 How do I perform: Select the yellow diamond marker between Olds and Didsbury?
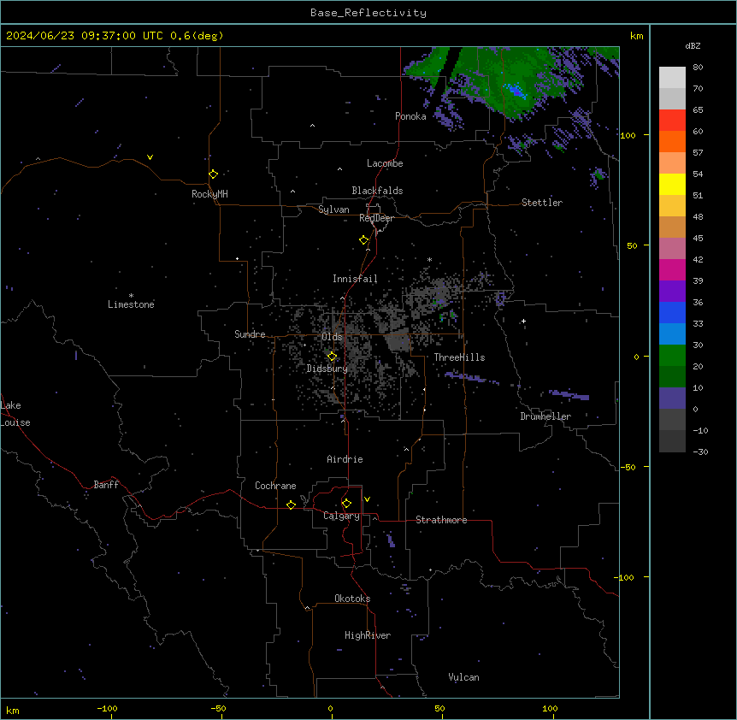click(332, 357)
